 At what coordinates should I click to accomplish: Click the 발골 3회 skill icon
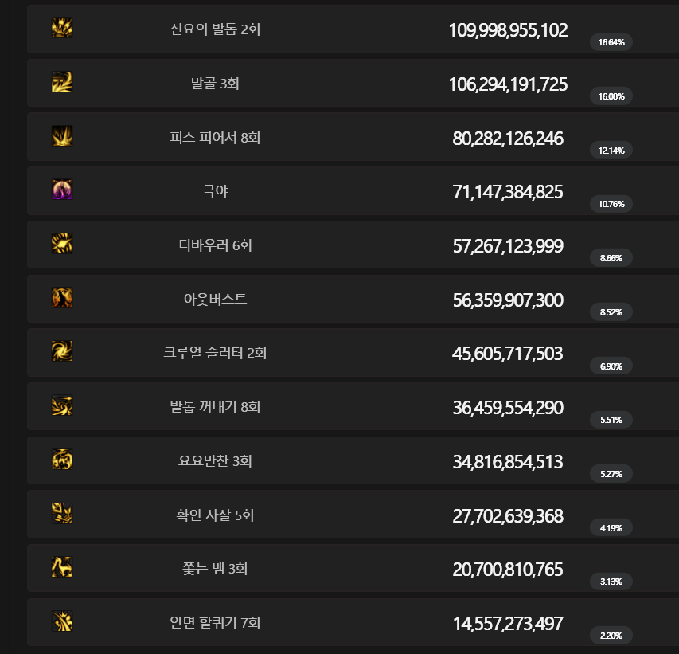[62, 82]
